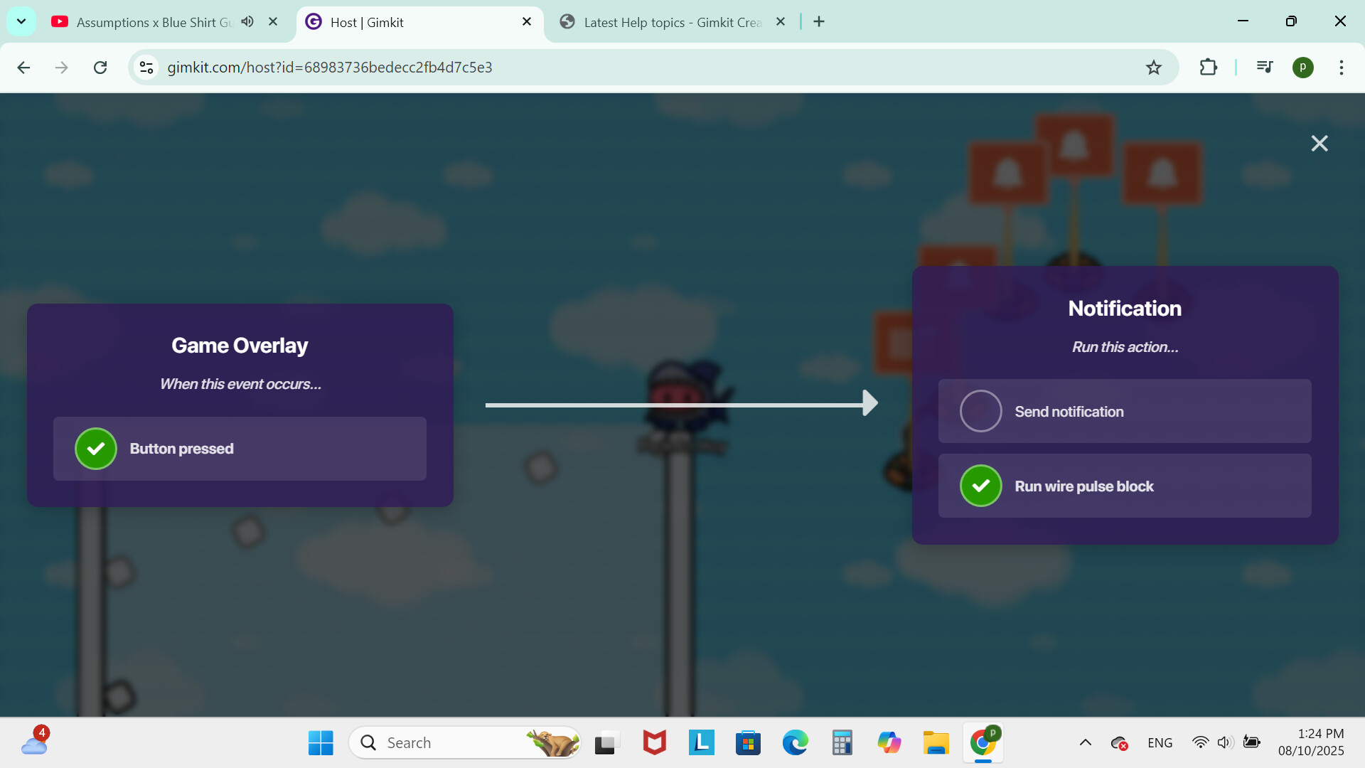This screenshot has width=1365, height=768.
Task: Switch to the Assumptions YouTube tab
Action: point(153,22)
